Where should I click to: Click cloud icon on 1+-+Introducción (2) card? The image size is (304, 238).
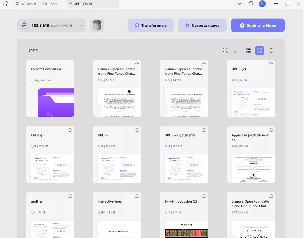[204, 196]
